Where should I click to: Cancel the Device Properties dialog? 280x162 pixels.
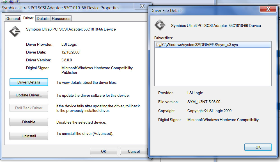[x=134, y=151]
